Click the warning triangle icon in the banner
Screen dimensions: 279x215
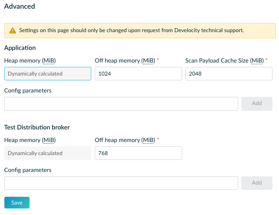point(12,31)
